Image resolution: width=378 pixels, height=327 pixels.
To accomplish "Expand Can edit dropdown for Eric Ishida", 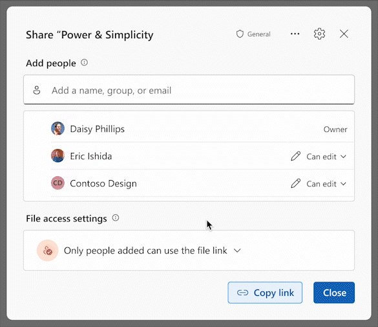I will coord(327,157).
